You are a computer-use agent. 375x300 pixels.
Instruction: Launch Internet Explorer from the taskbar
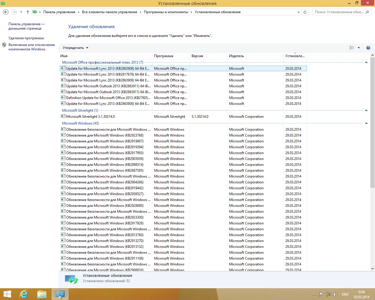24,294
